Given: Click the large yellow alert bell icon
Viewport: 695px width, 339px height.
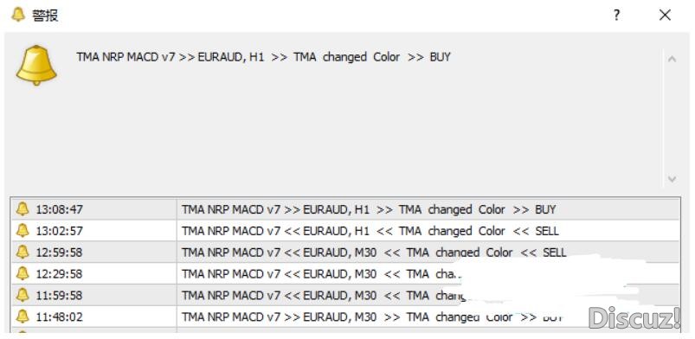Looking at the screenshot, I should [x=36, y=65].
